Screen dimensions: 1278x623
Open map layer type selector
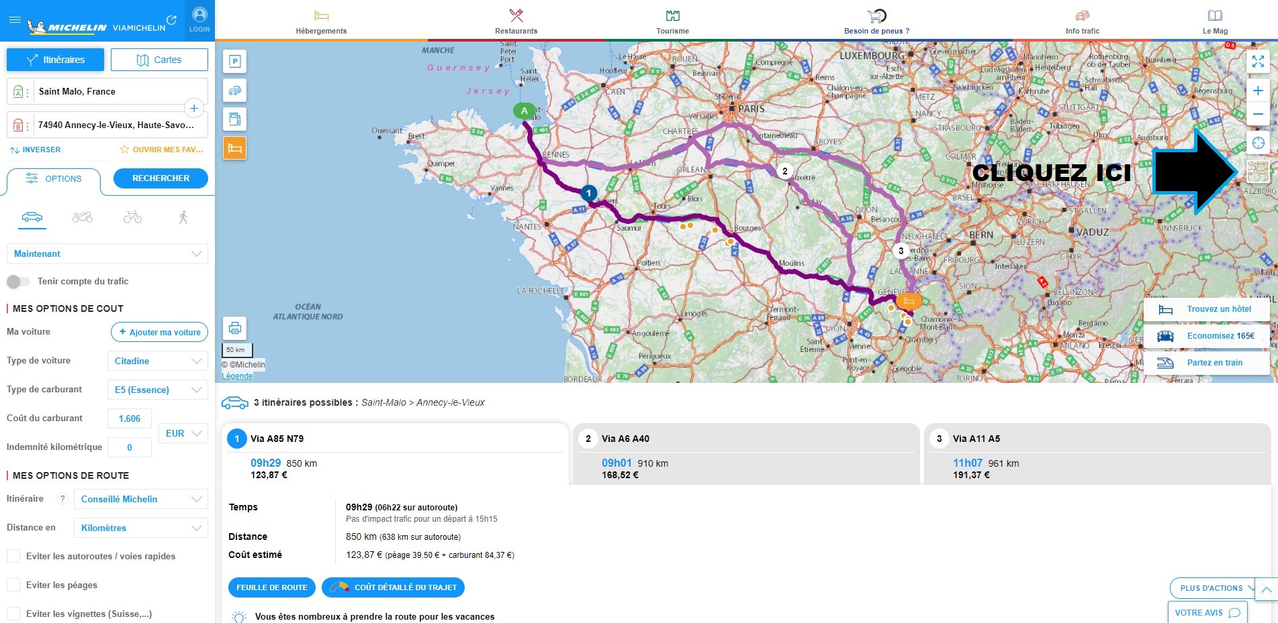[1258, 172]
